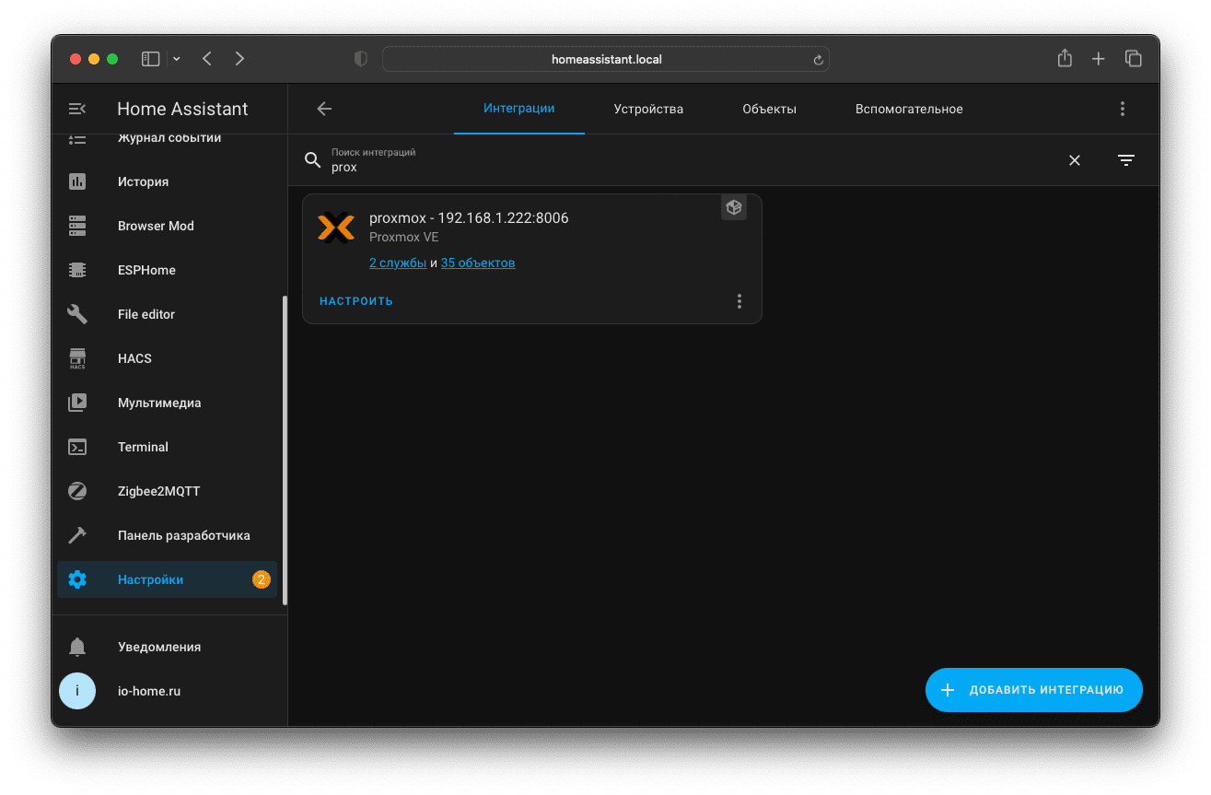Open File editor wrench icon
The height and width of the screenshot is (795, 1211).
(x=77, y=314)
